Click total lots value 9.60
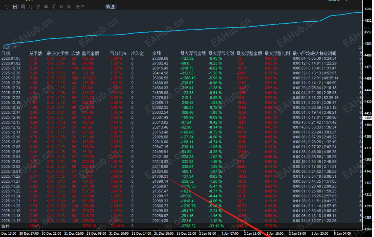Image resolution: width=374 pixels, height=237 pixels. 34,78
